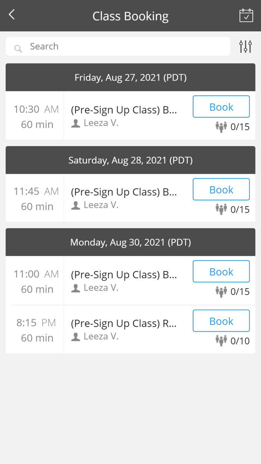Tap the 0/10 attendee icon
This screenshot has height=464, width=261.
[221, 341]
